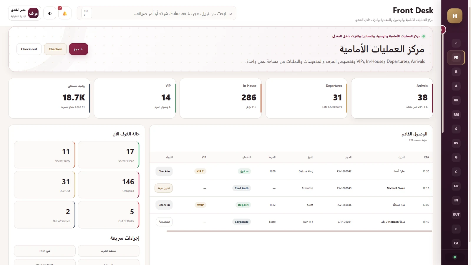Image resolution: width=471 pixels, height=265 pixels.
Task: Select the 5 Out of Order tile
Action: (x=109, y=215)
